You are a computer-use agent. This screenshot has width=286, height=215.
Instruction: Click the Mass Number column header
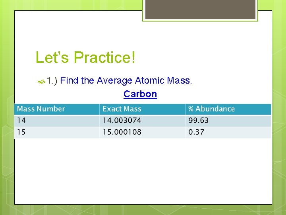point(57,109)
